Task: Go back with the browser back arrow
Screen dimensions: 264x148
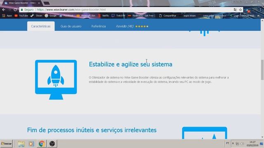Action: (x=4, y=10)
